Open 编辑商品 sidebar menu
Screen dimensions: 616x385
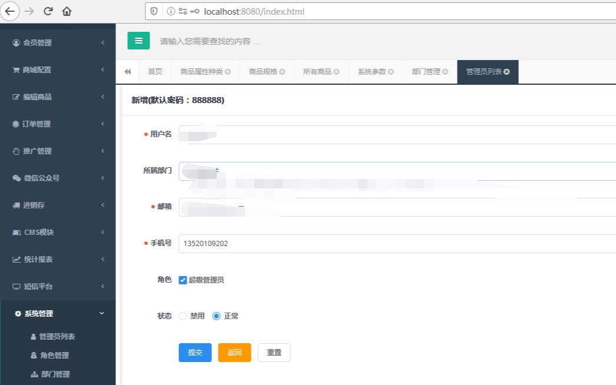coord(58,97)
